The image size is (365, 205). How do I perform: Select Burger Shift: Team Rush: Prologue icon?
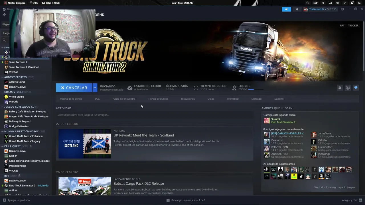[x=6, y=116]
